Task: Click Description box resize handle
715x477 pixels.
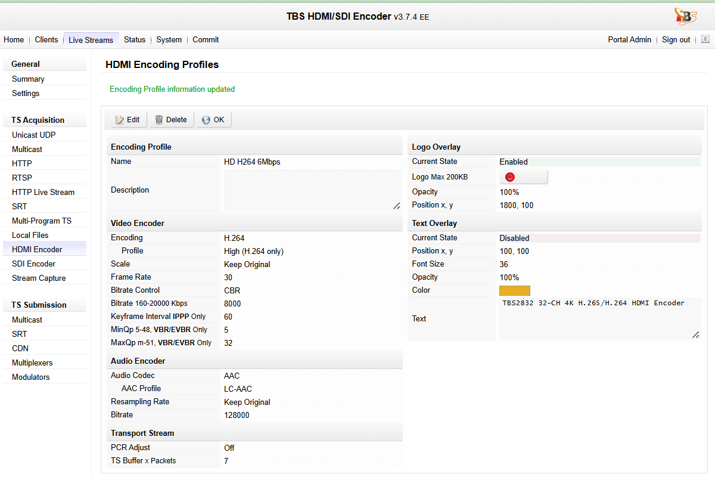Action: pyautogui.click(x=397, y=206)
